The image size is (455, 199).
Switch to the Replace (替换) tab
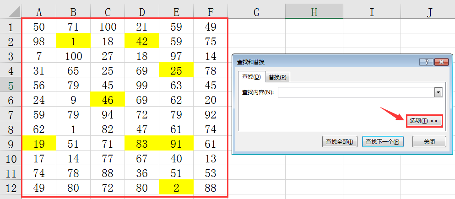click(278, 77)
